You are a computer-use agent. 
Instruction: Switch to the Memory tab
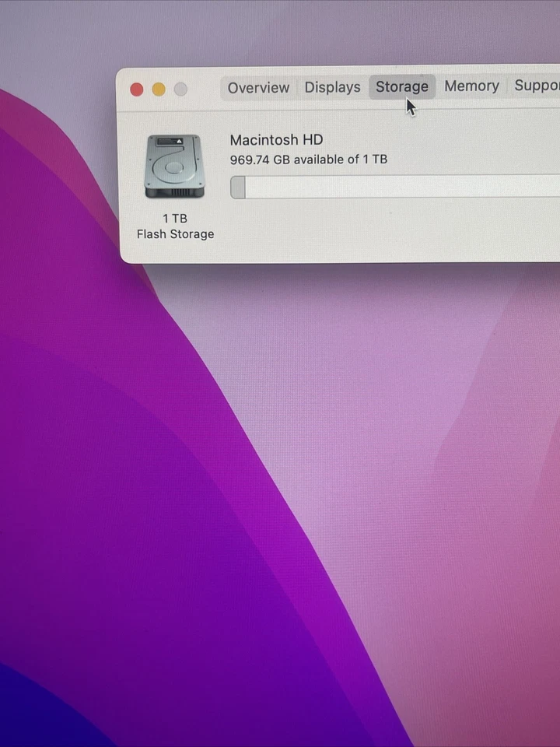(x=471, y=86)
